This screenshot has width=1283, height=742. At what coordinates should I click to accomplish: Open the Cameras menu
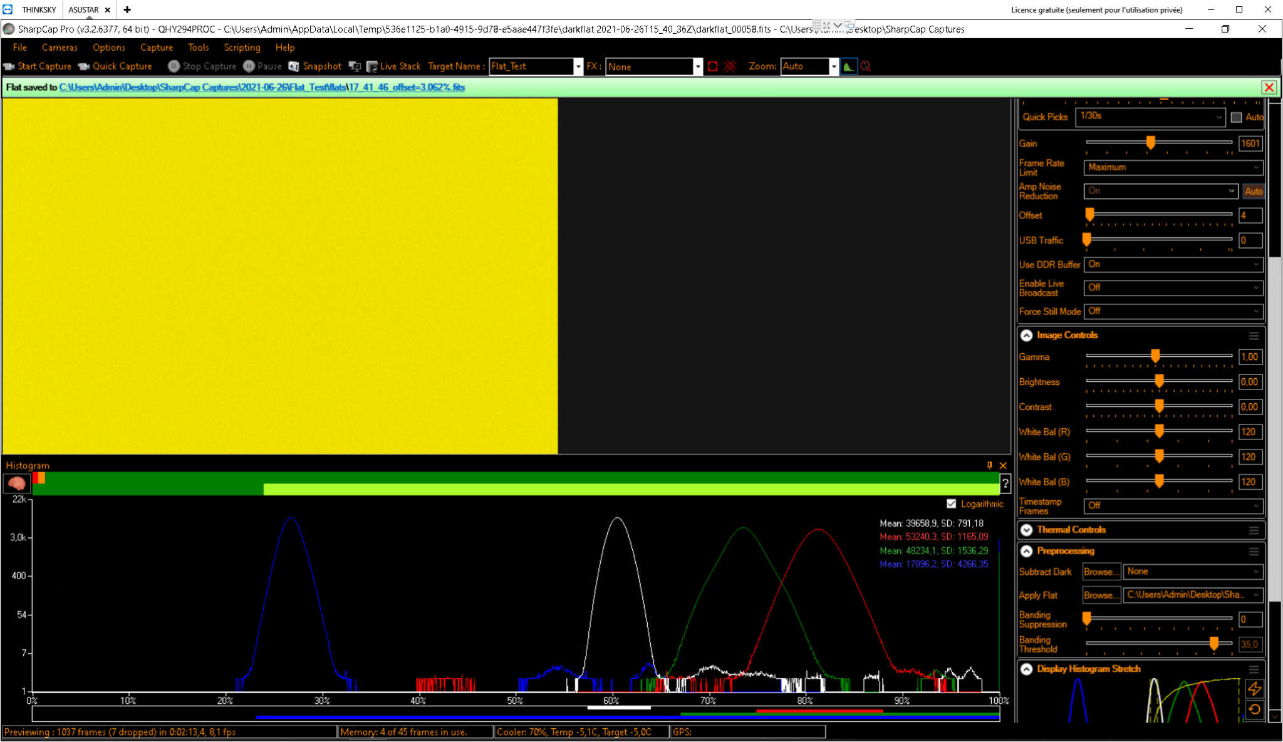point(60,48)
